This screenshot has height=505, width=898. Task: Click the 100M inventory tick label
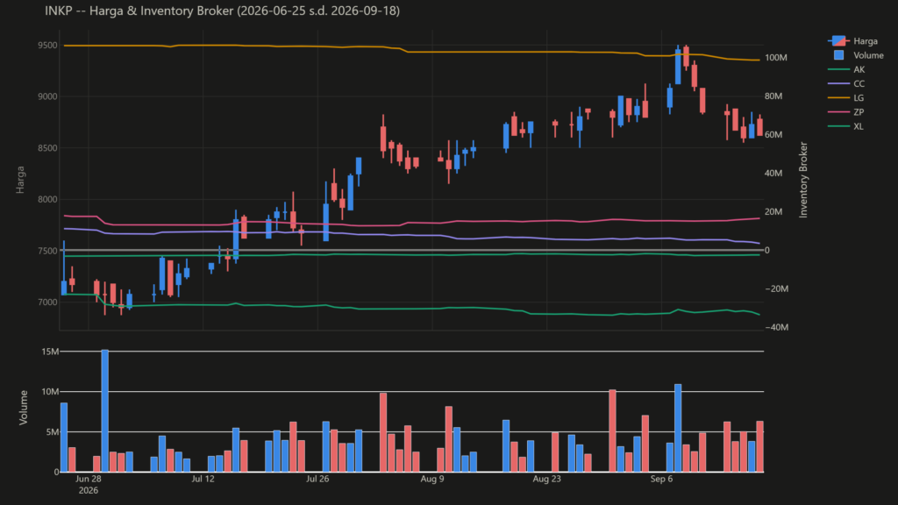tap(776, 58)
